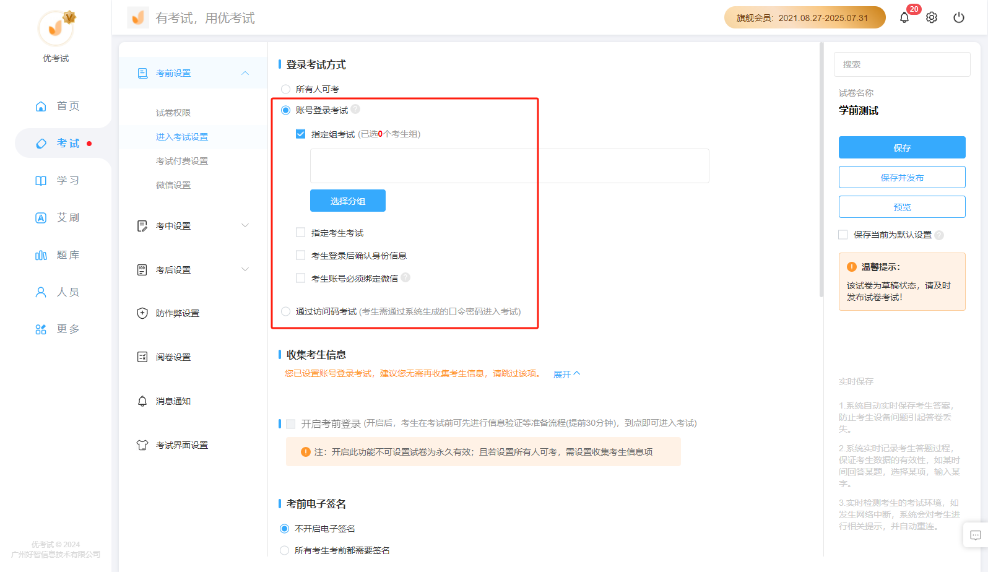Screen dimensions: 988x572
Task: Open the chat feedback icon
Action: (976, 535)
